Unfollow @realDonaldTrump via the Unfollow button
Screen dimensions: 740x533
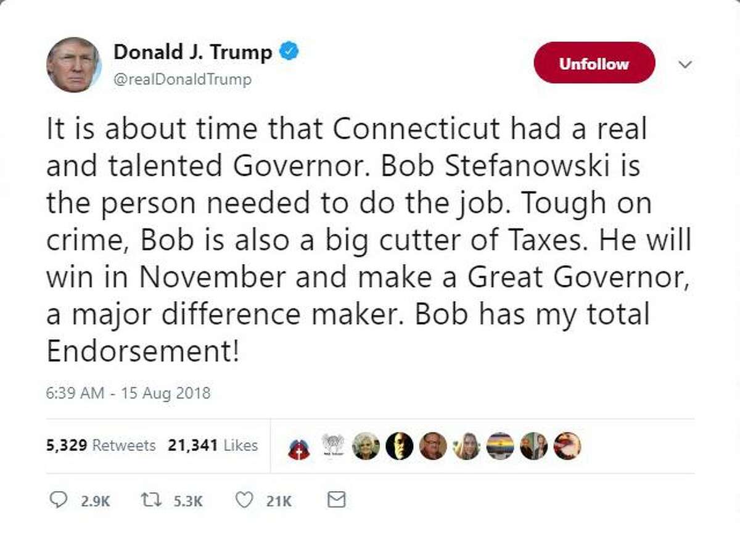click(593, 62)
